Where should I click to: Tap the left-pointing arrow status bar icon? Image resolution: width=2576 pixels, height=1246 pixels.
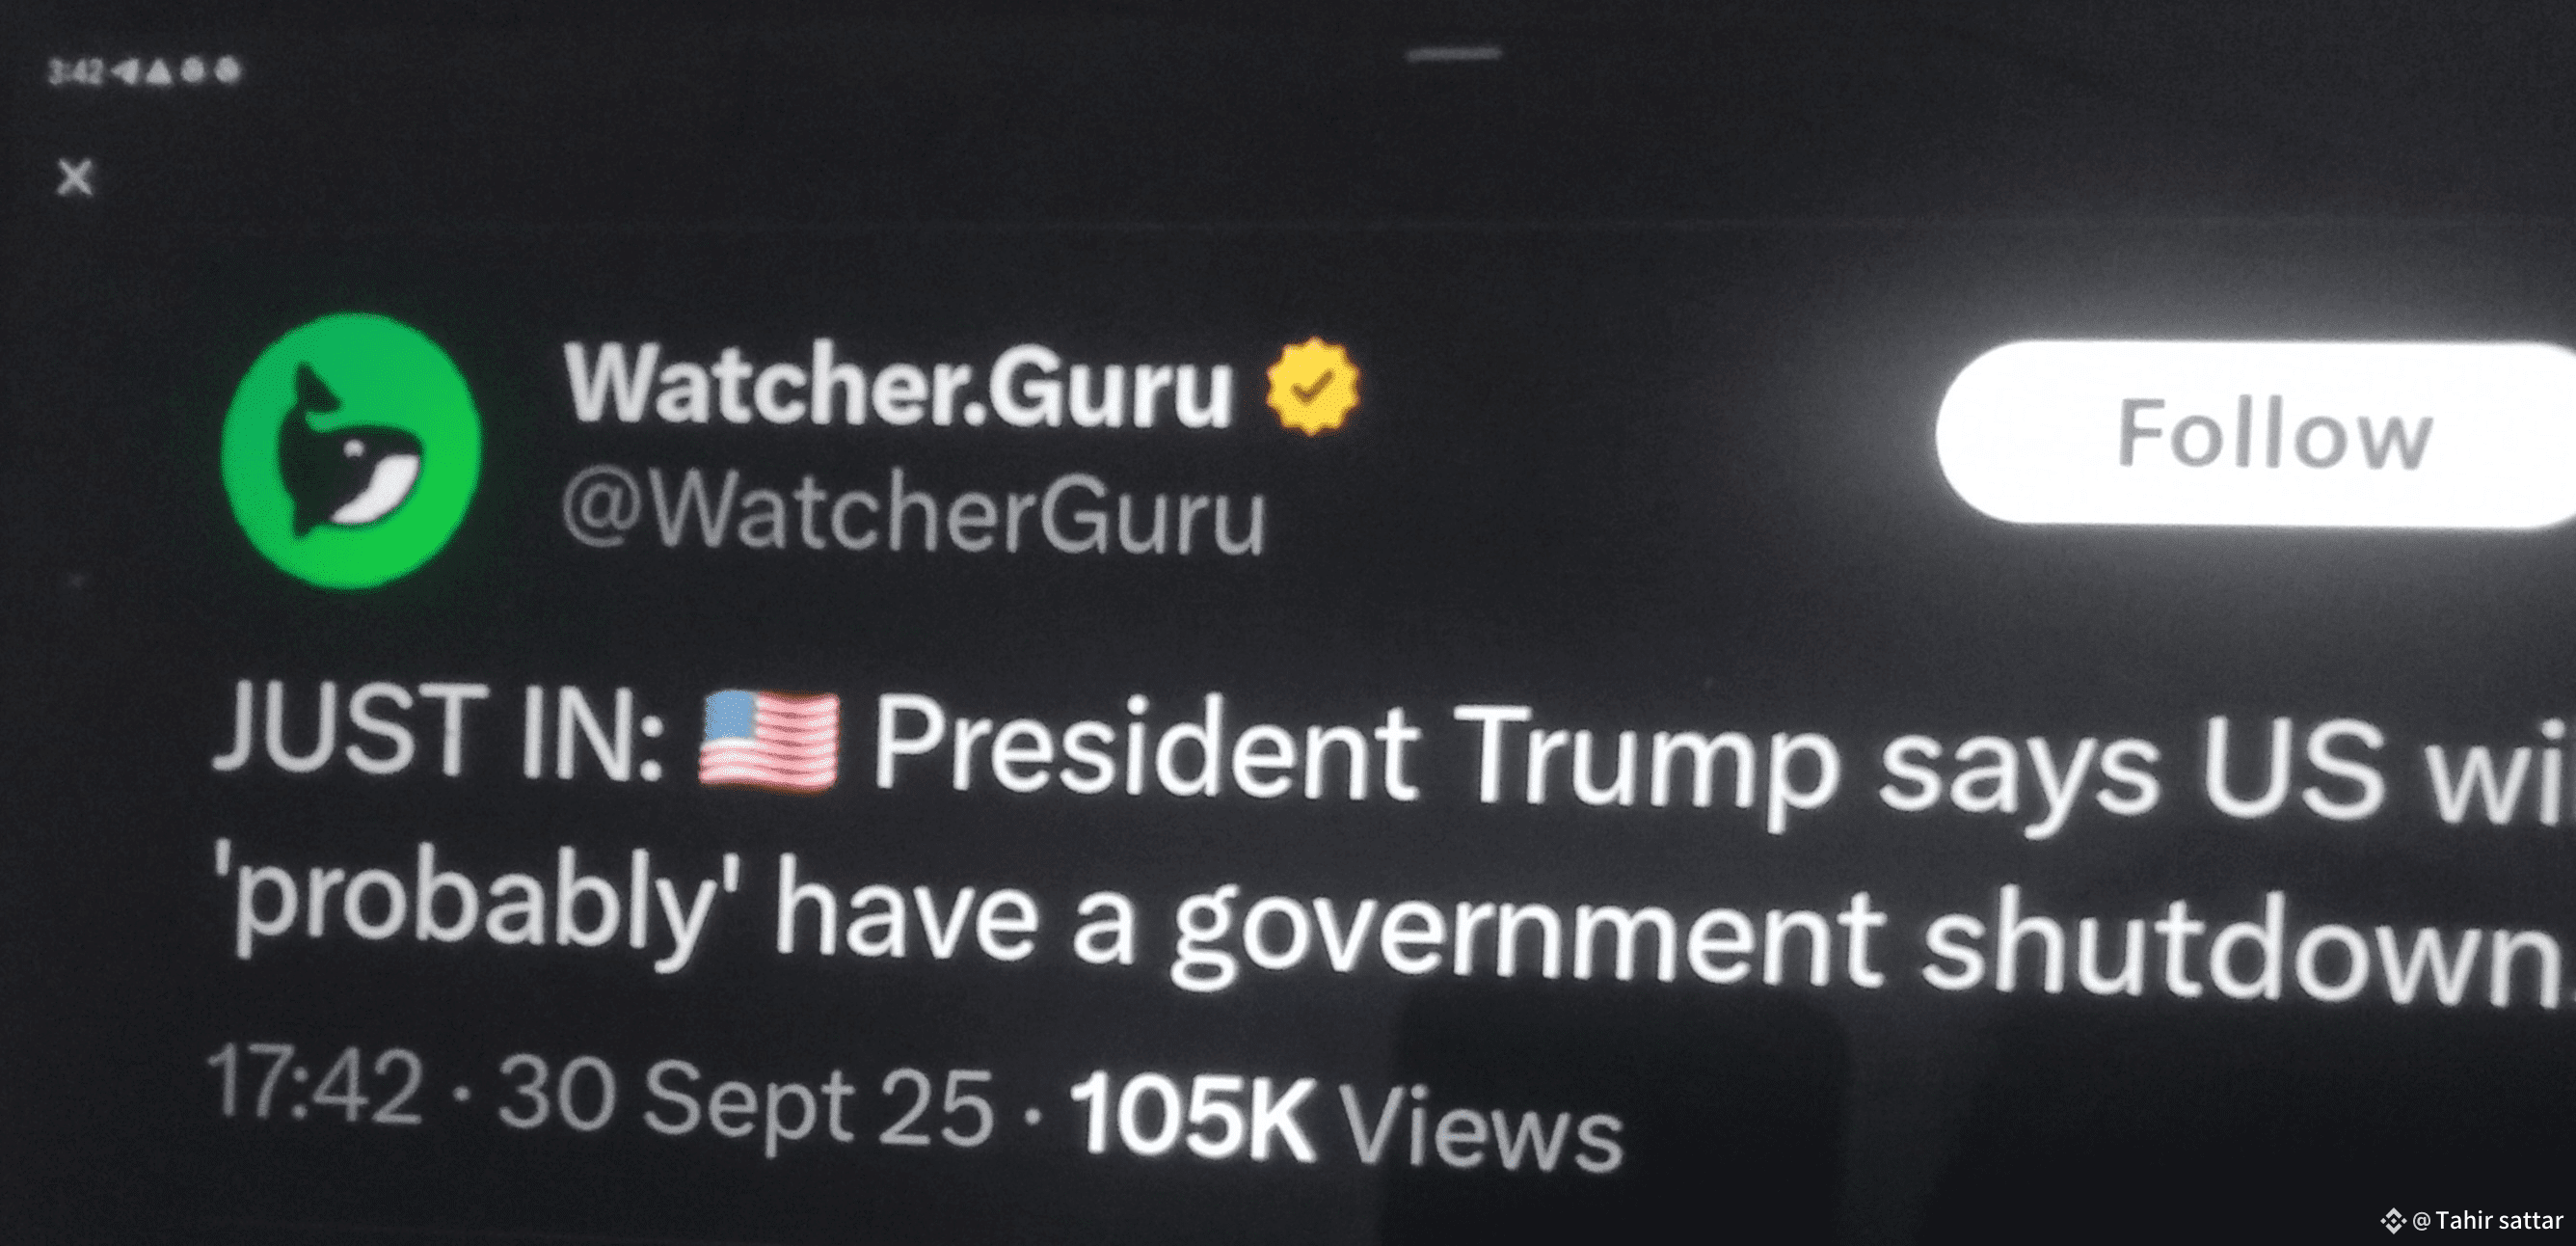125,71
